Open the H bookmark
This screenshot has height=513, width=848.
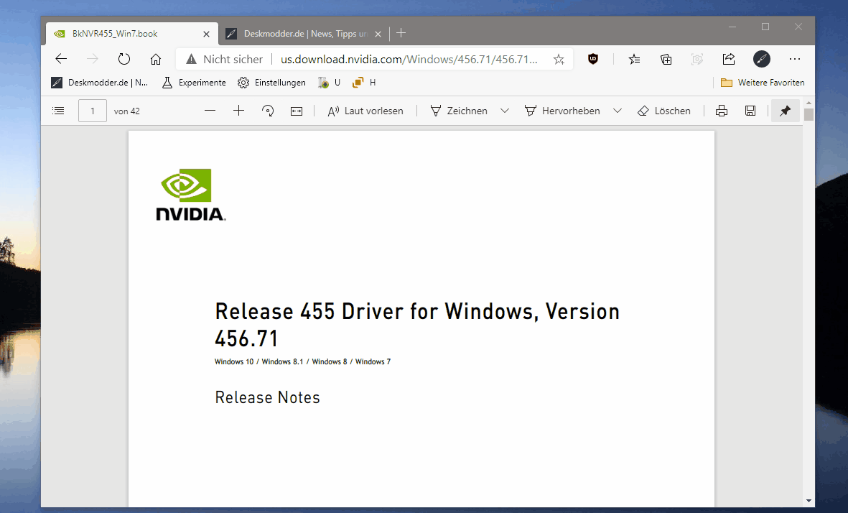pyautogui.click(x=364, y=83)
